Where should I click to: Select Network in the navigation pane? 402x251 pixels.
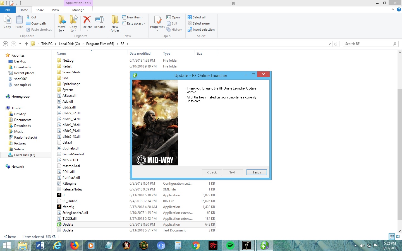click(x=18, y=167)
